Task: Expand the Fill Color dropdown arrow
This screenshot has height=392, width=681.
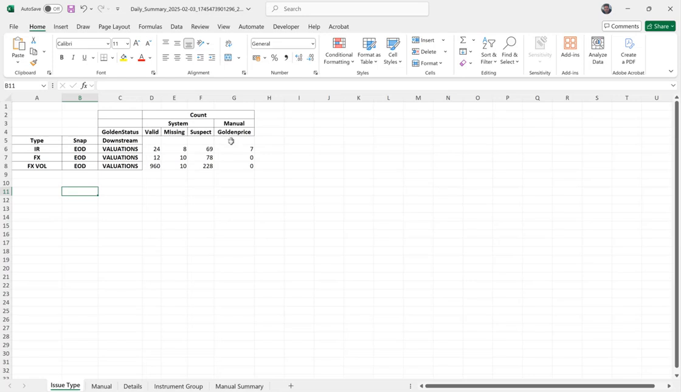Action: click(131, 57)
